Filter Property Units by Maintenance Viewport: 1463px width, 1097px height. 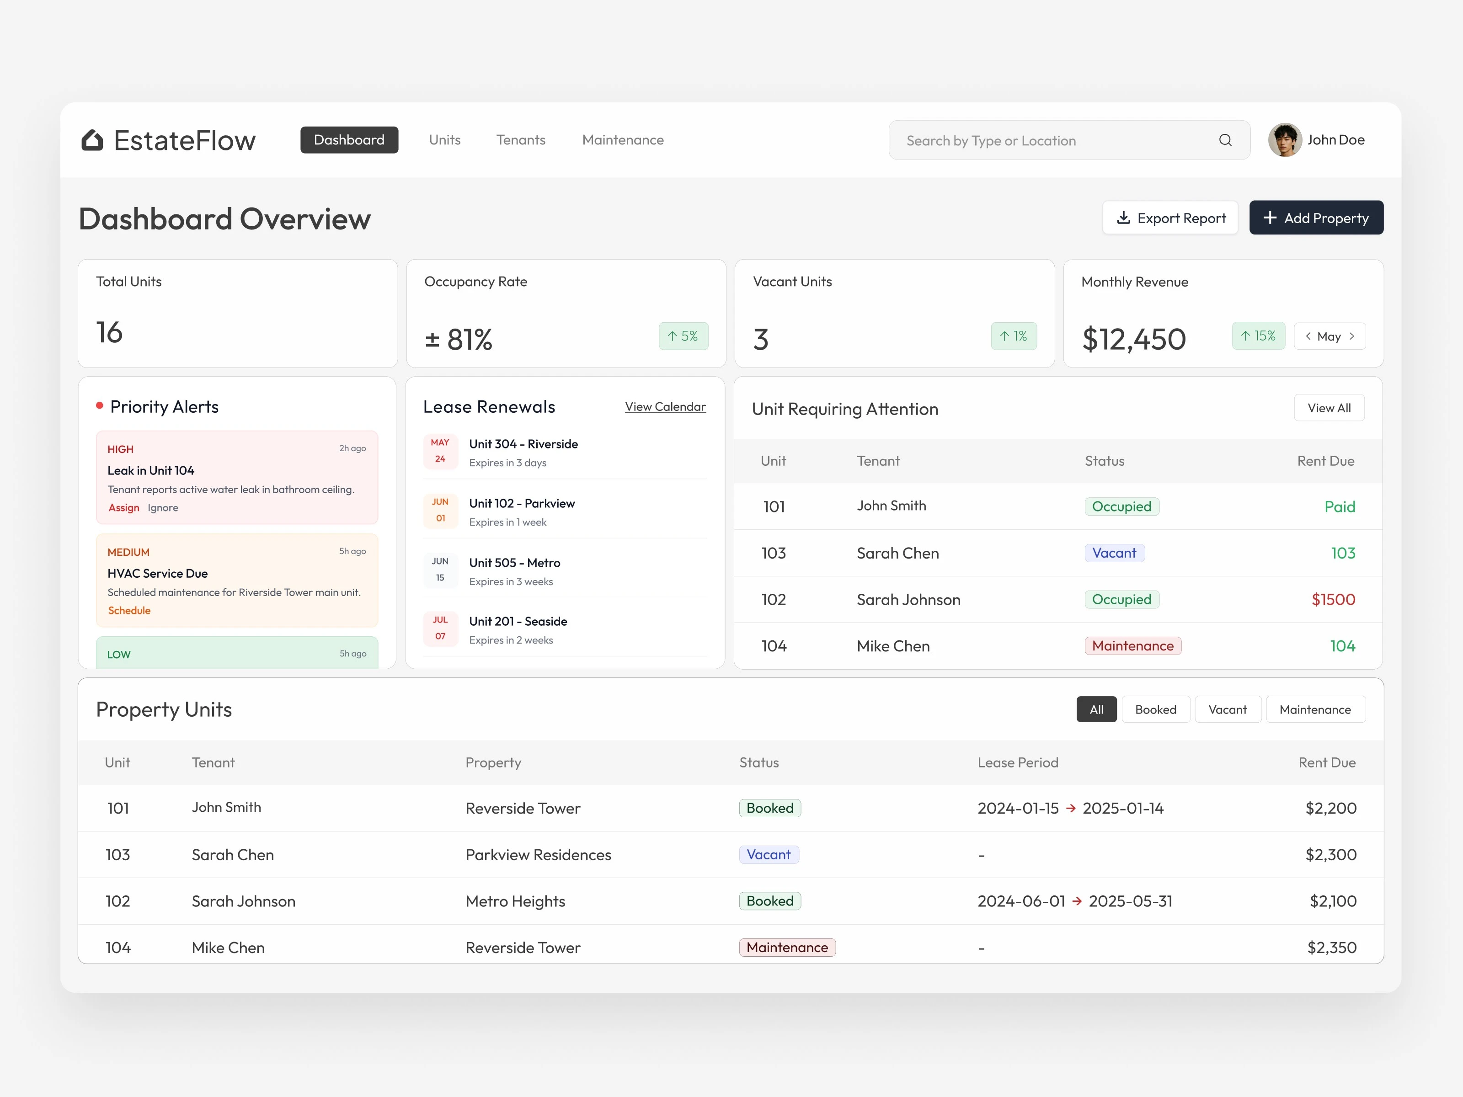(1315, 709)
